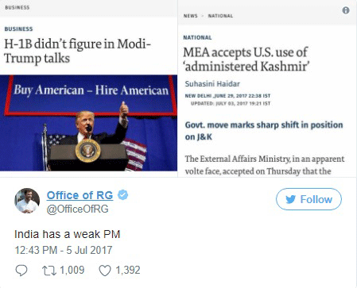
Task: Open the tweet timestamp 12:43 PM - 5 Jul 2017
Action: coord(64,250)
